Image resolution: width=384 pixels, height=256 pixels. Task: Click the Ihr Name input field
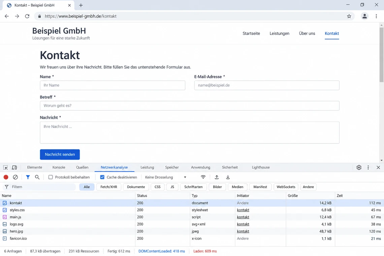(113, 85)
